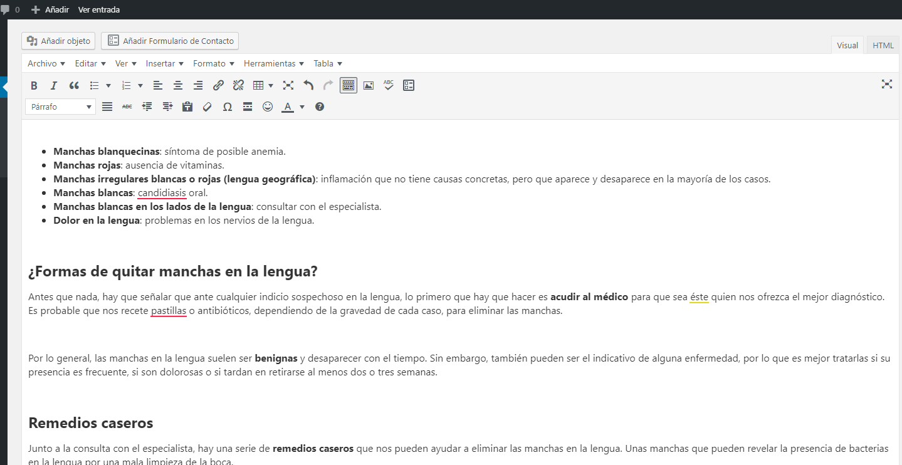This screenshot has width=902, height=465.
Task: Toggle the toolbar kitchen sink button
Action: point(349,85)
